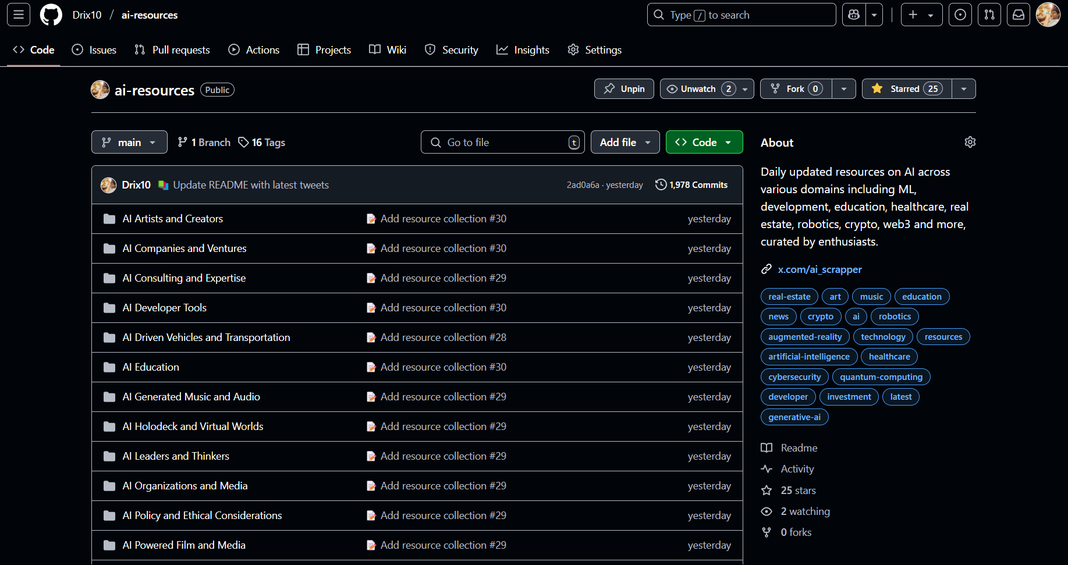Viewport: 1068px width, 565px height.
Task: Open the issues icon in header
Action: click(x=960, y=15)
